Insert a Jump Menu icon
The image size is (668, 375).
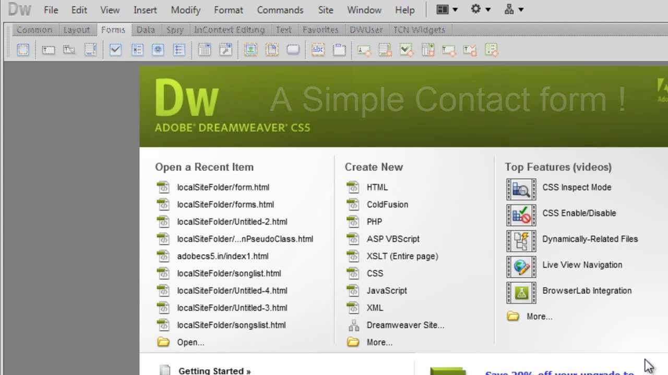click(225, 50)
